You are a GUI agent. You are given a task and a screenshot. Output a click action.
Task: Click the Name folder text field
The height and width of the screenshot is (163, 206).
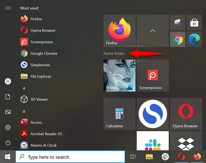click(114, 53)
